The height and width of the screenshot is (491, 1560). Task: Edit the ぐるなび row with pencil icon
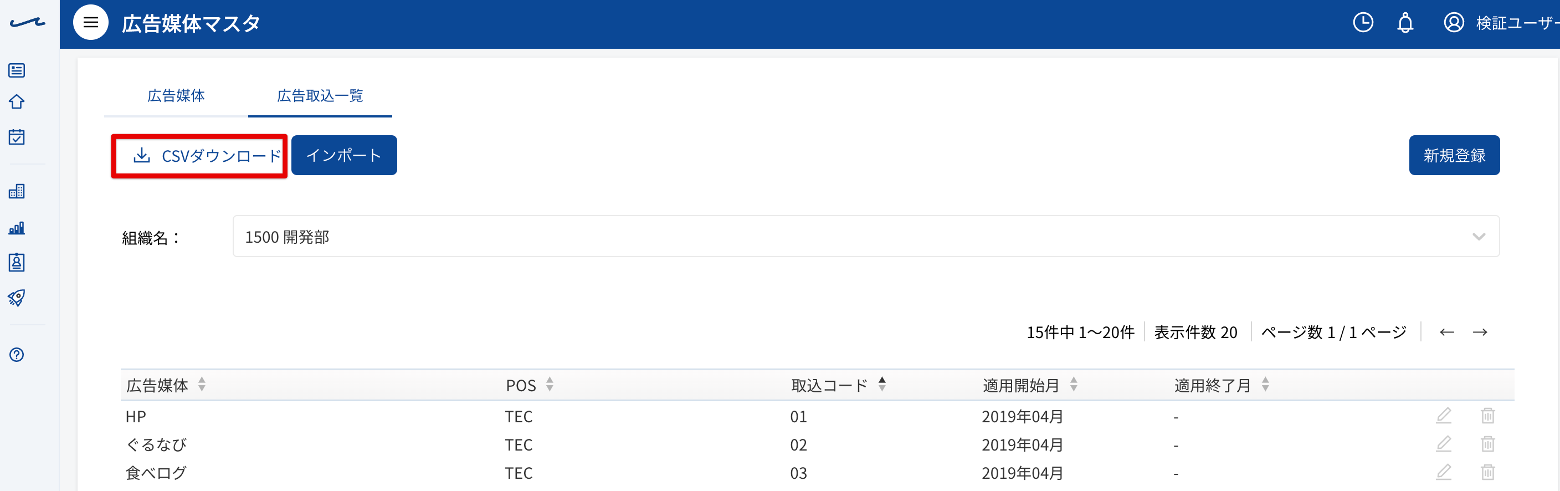tap(1444, 444)
